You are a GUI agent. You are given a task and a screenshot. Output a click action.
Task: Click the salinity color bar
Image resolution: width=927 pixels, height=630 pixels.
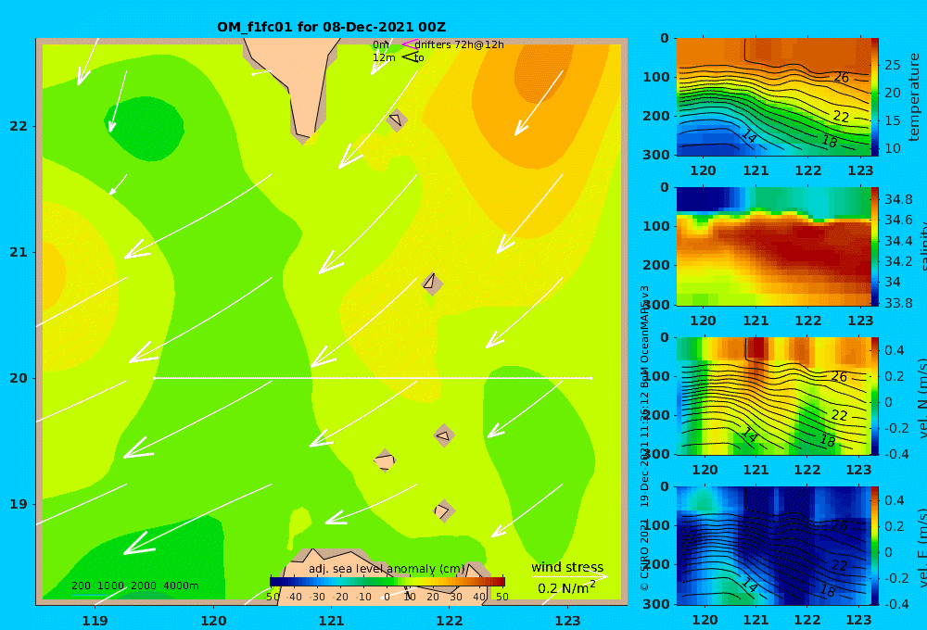[x=875, y=246]
